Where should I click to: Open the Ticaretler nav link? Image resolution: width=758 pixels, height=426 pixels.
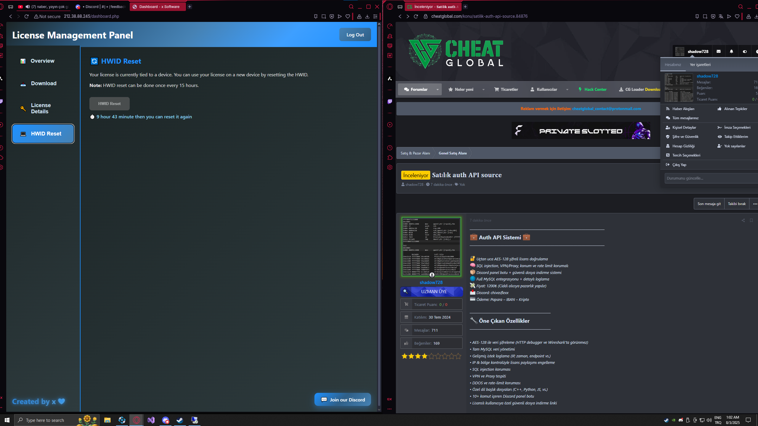pyautogui.click(x=506, y=89)
